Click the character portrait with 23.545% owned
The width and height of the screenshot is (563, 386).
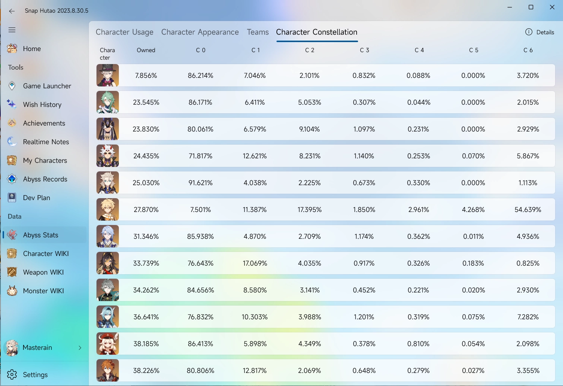click(108, 102)
